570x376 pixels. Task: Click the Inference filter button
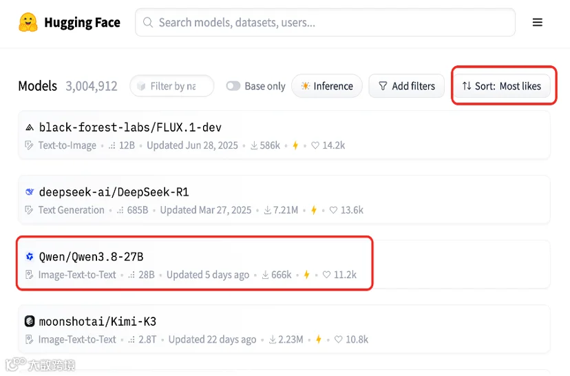click(x=327, y=86)
